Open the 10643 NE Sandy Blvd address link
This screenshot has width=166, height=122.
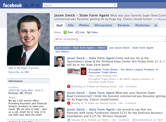[x=26, y=90]
